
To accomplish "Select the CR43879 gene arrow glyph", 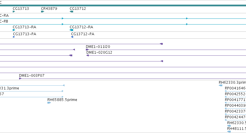I will (x=43, y=12).
